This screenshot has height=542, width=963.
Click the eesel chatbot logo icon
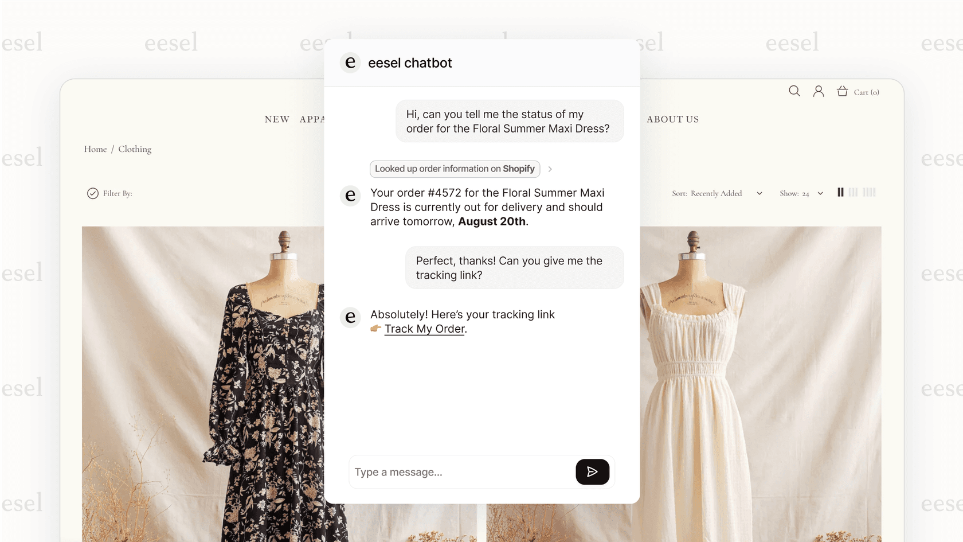(x=350, y=63)
